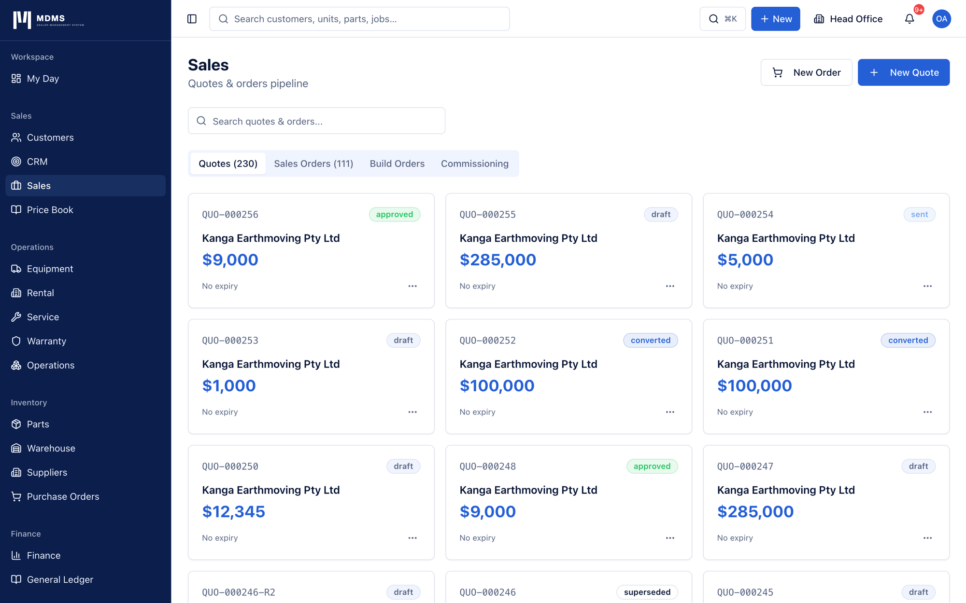Open quote QUO-000246-R2
966x603 pixels.
(311, 587)
